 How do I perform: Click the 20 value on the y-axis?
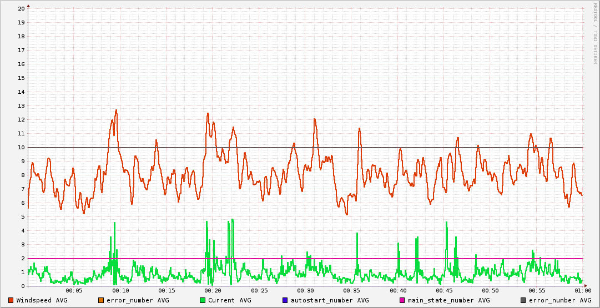pyautogui.click(x=21, y=9)
